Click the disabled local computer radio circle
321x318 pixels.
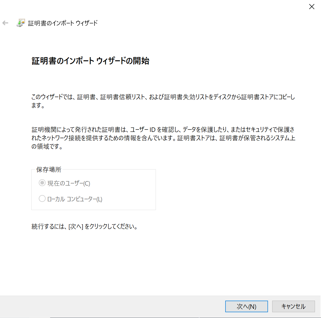tap(42, 198)
